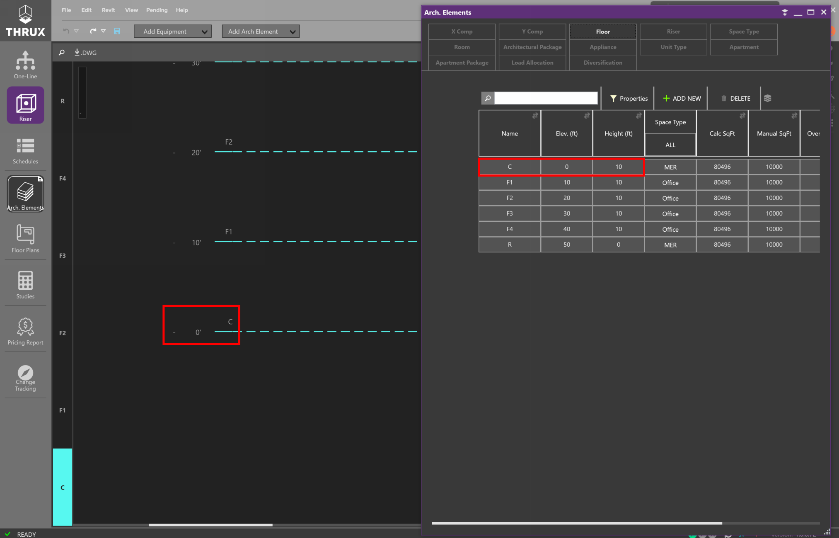Open Arch. Elements panel from sidebar
Image resolution: width=839 pixels, height=538 pixels.
click(25, 194)
